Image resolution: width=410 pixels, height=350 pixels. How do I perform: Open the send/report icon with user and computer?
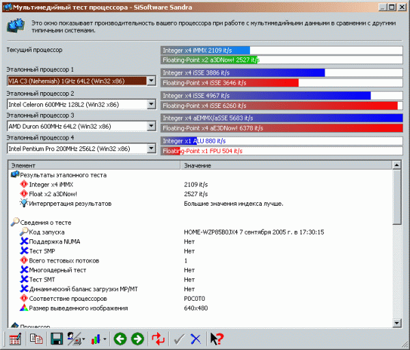click(x=74, y=339)
